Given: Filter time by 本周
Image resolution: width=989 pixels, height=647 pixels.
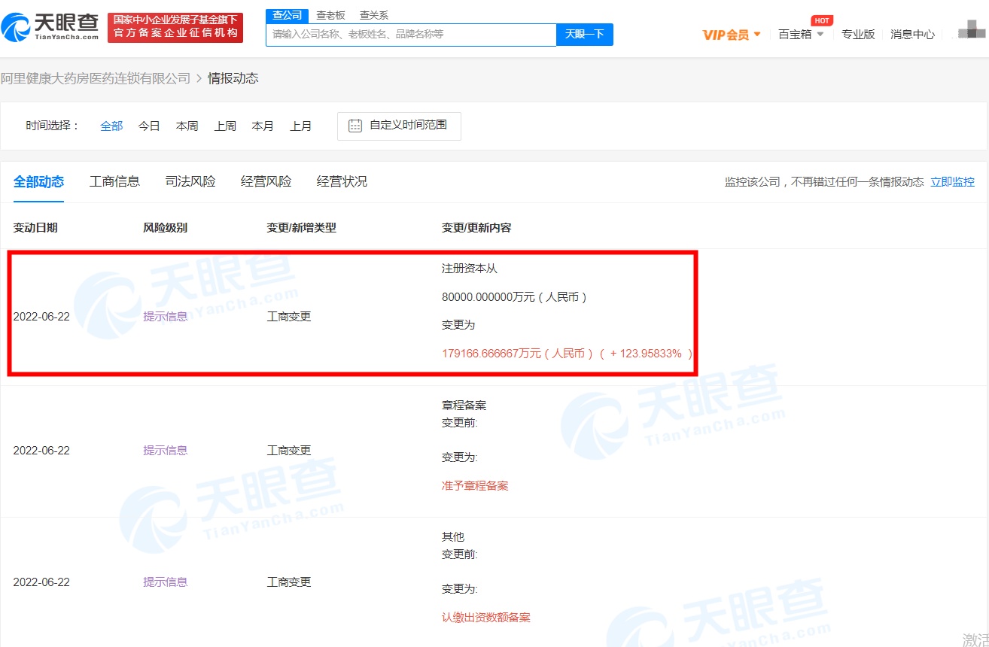Looking at the screenshot, I should coord(187,126).
